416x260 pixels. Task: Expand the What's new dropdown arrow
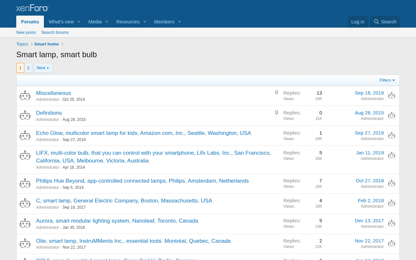(x=79, y=22)
